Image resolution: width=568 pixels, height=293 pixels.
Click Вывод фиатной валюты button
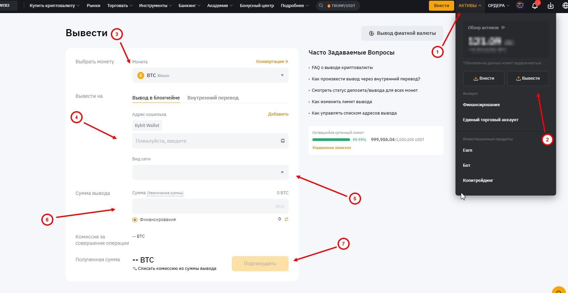402,33
